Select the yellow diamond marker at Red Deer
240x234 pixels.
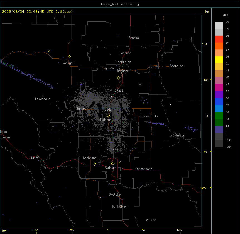(x=118, y=78)
